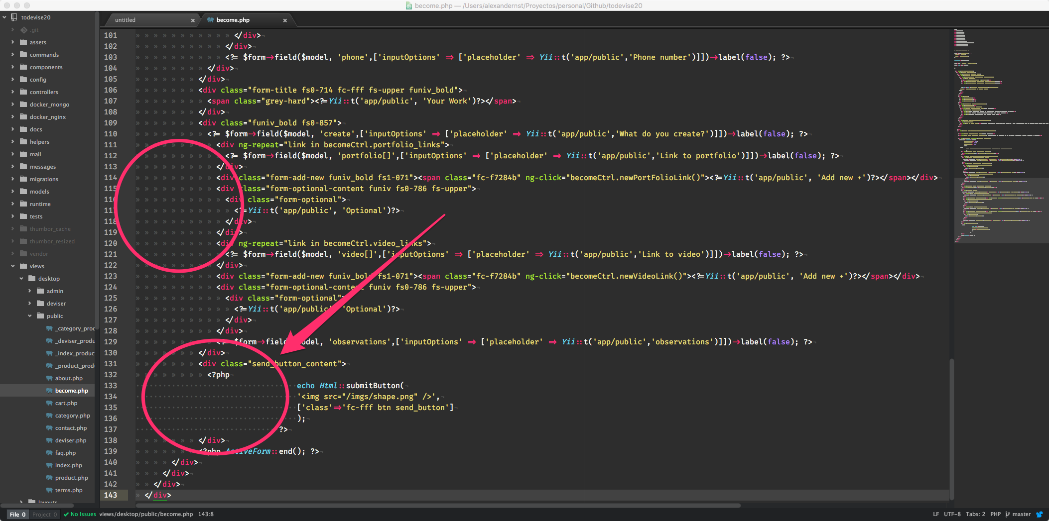Image resolution: width=1049 pixels, height=521 pixels.
Task: Click the PHP icon beside _category_prod file
Action: 49,328
